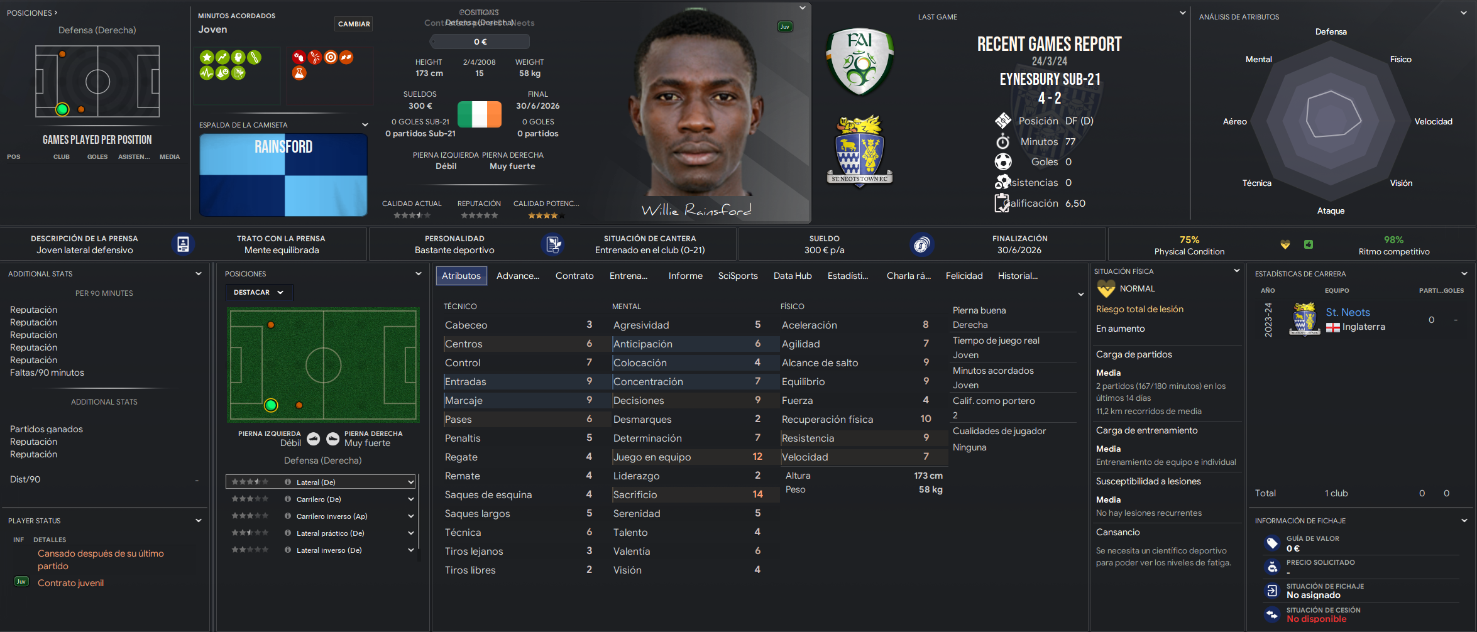
Task: Open the DESTACAR dropdown
Action: [x=259, y=292]
